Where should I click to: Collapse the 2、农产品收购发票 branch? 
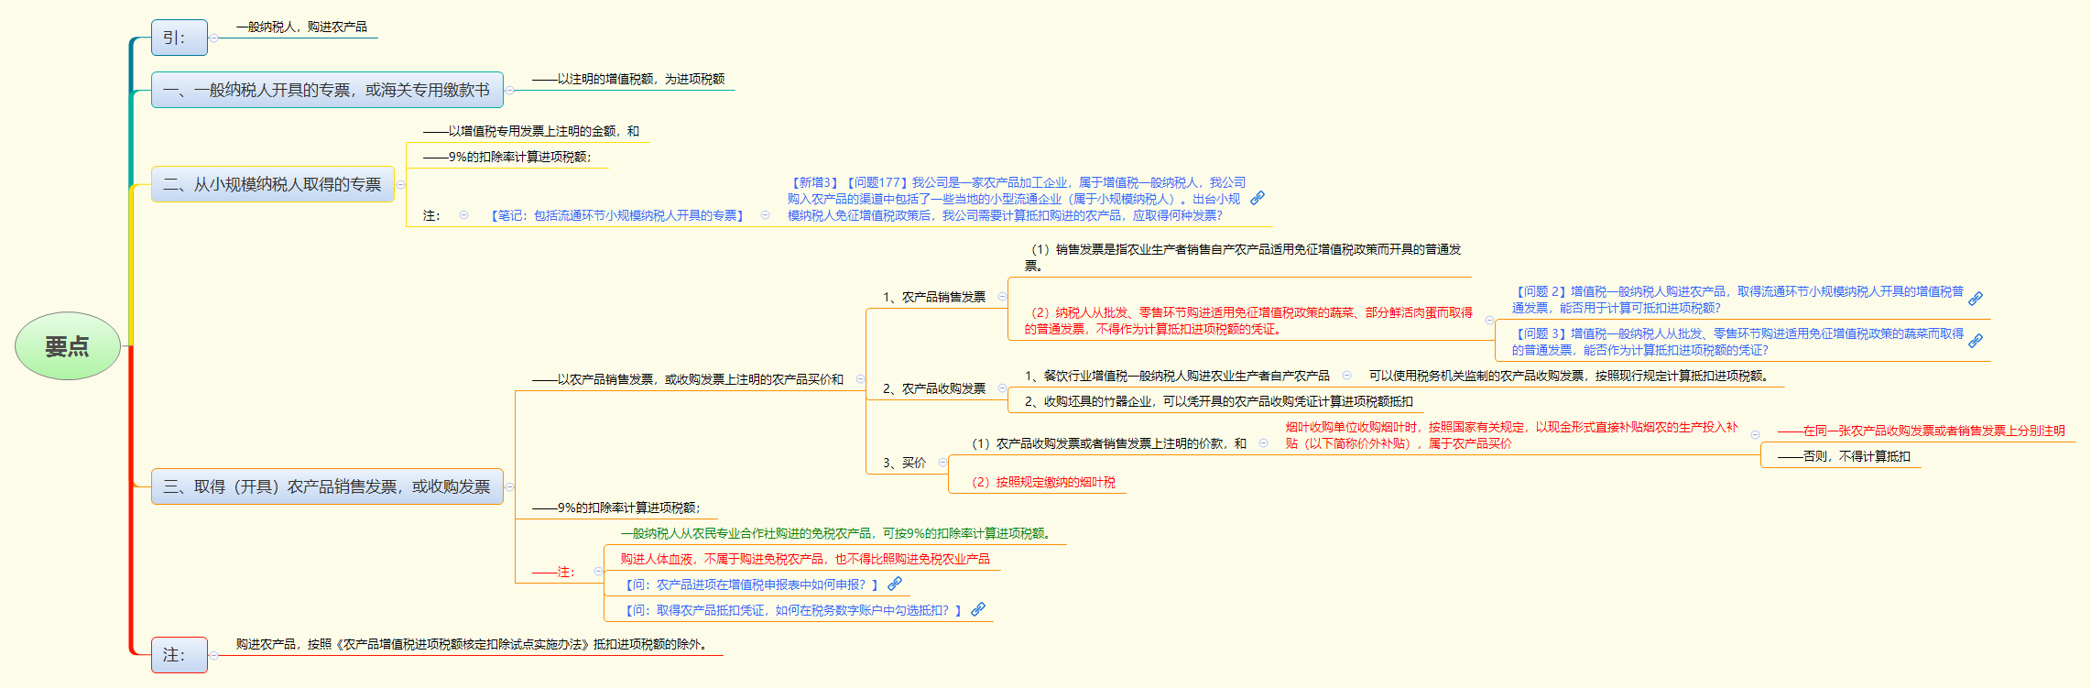(x=1002, y=388)
